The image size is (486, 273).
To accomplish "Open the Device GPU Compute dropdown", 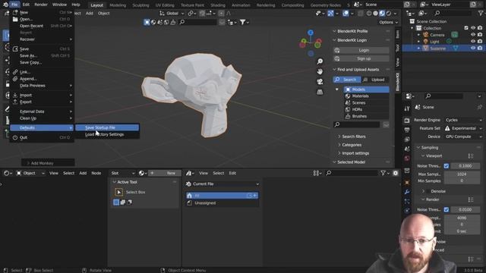I will (x=463, y=136).
